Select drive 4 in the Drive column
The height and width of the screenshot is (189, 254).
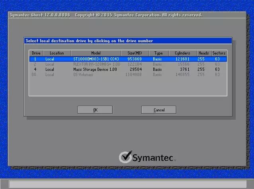(35, 69)
